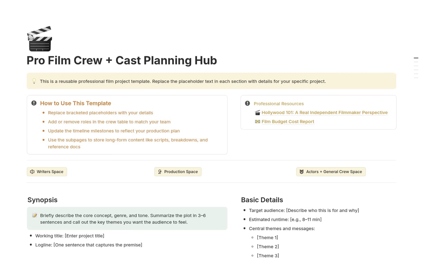Click the lightbulb callout icon
The width and height of the screenshot is (424, 265).
[x=34, y=81]
